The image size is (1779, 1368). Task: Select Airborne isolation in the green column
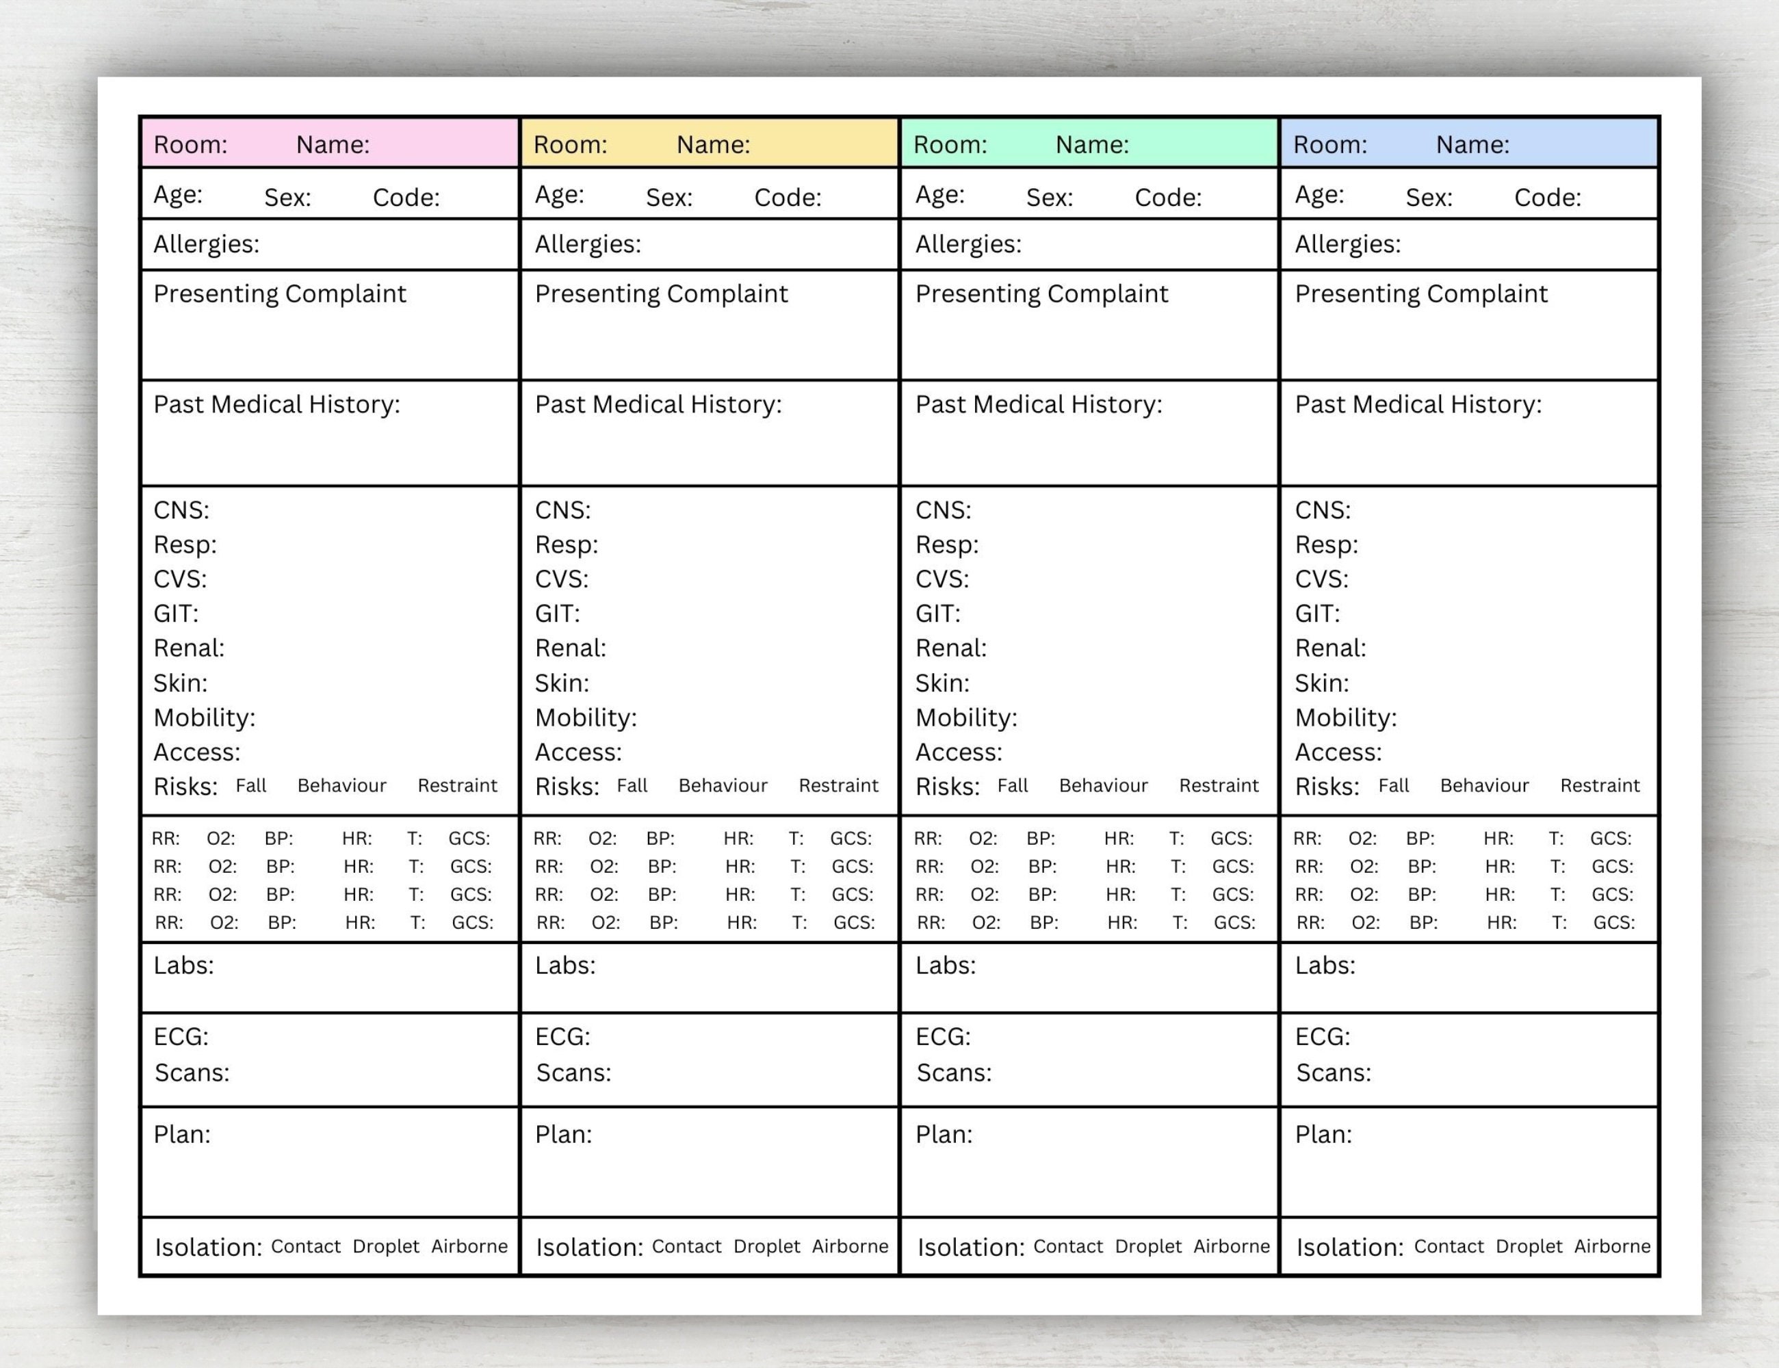[x=1230, y=1247]
